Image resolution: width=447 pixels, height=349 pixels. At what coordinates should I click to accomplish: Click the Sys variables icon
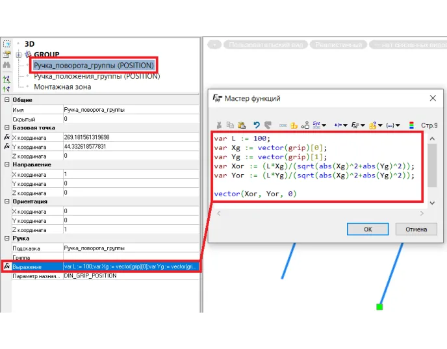pos(316,125)
